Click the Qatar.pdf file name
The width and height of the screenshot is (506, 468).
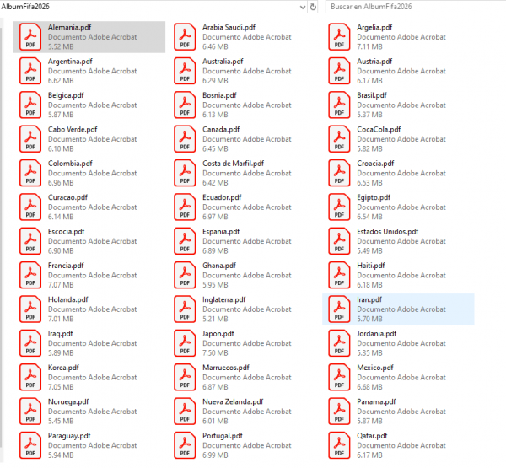372,436
